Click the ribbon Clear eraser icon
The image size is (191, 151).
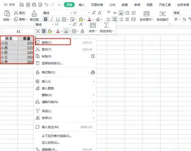point(98,19)
